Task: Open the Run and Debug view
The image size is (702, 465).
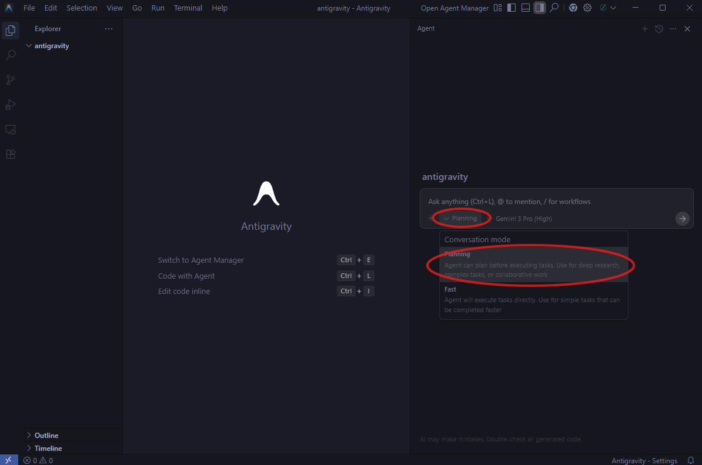Action: (x=11, y=105)
